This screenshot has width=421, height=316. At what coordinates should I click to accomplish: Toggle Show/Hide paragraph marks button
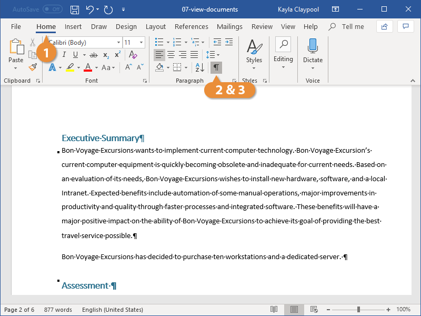pos(216,67)
